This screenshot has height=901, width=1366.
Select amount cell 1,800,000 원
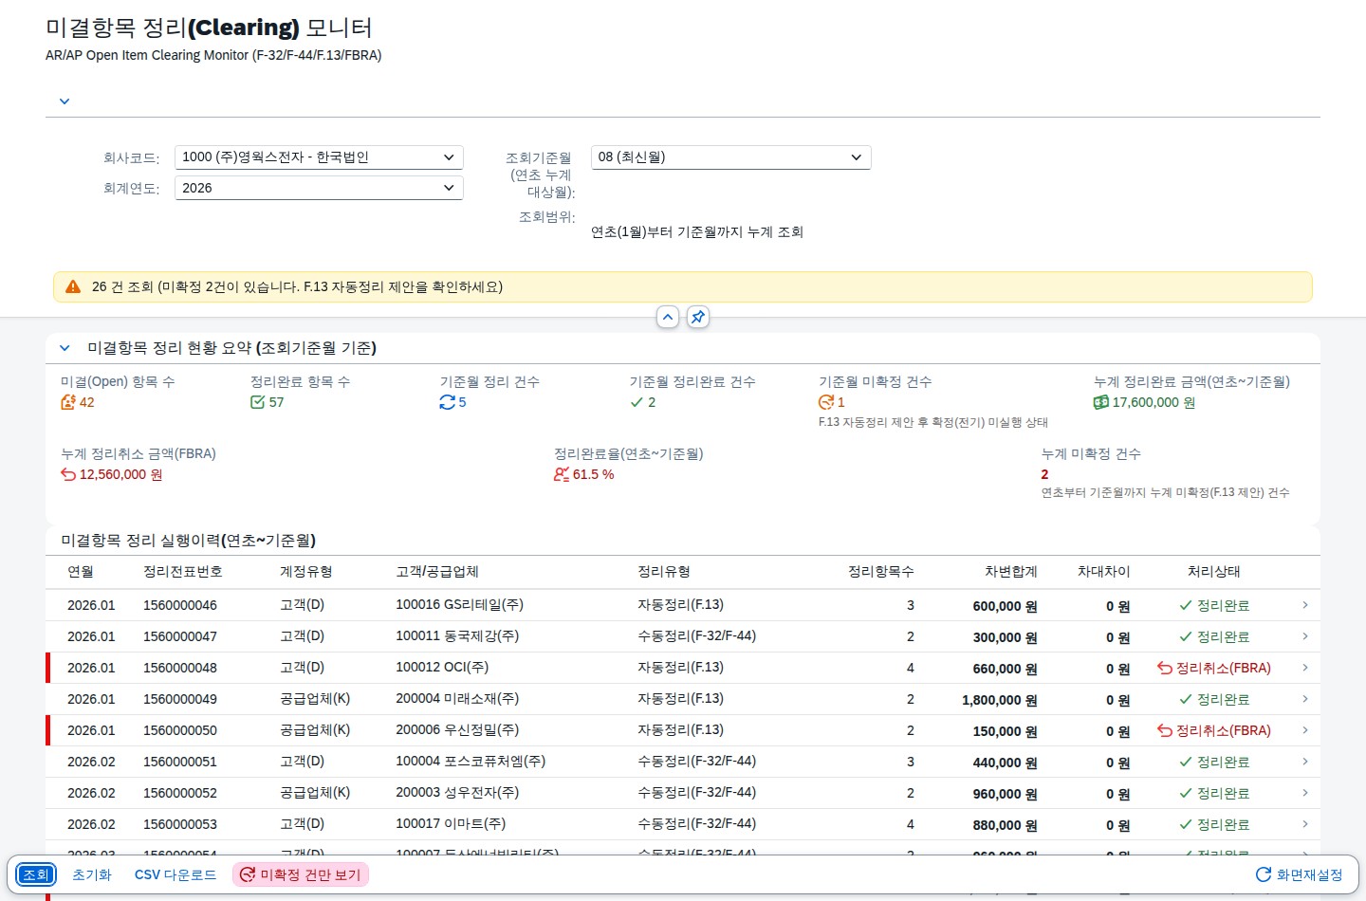pyautogui.click(x=1000, y=700)
